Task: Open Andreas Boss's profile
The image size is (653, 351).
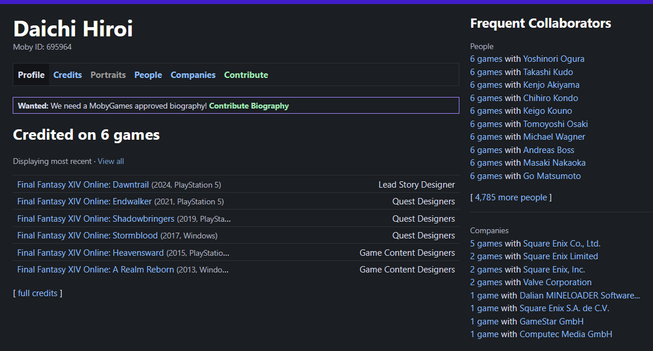Action: click(x=548, y=150)
